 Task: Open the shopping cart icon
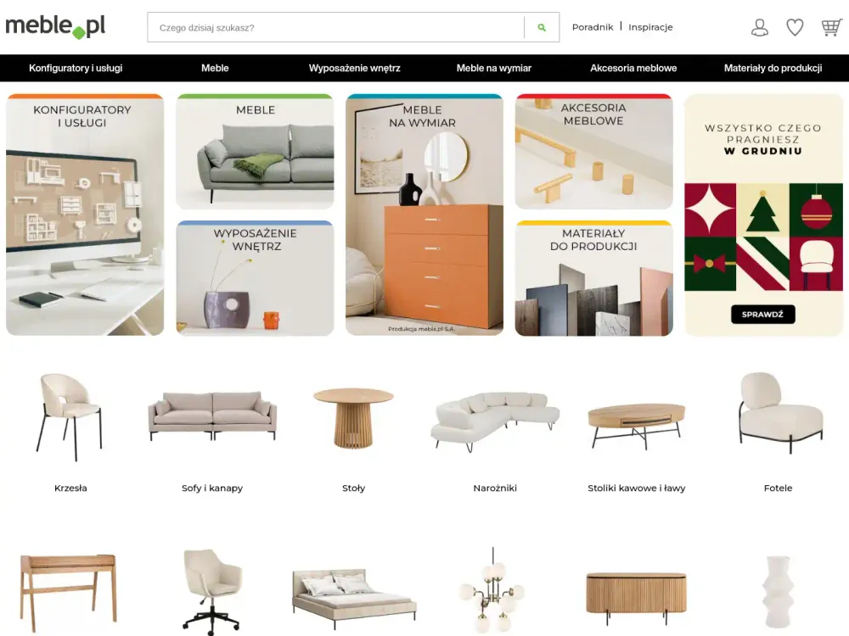point(831,27)
